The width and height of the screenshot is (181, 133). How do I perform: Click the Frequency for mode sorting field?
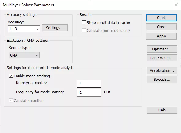pyautogui.click(x=89, y=93)
